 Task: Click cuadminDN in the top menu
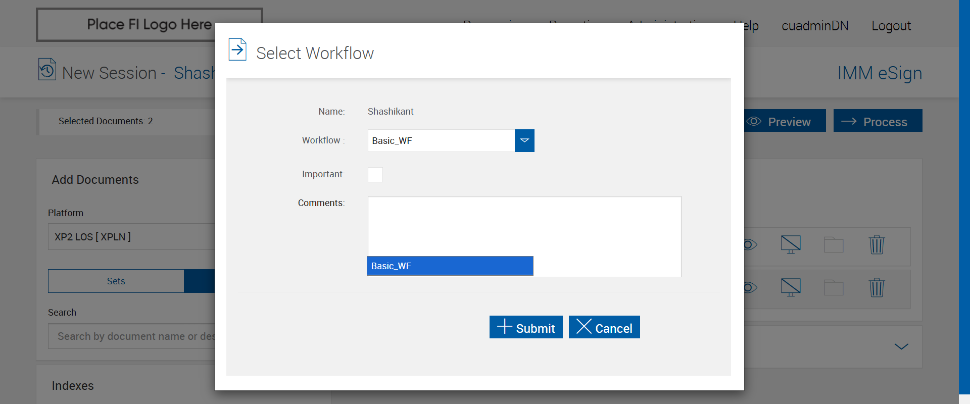click(x=815, y=26)
